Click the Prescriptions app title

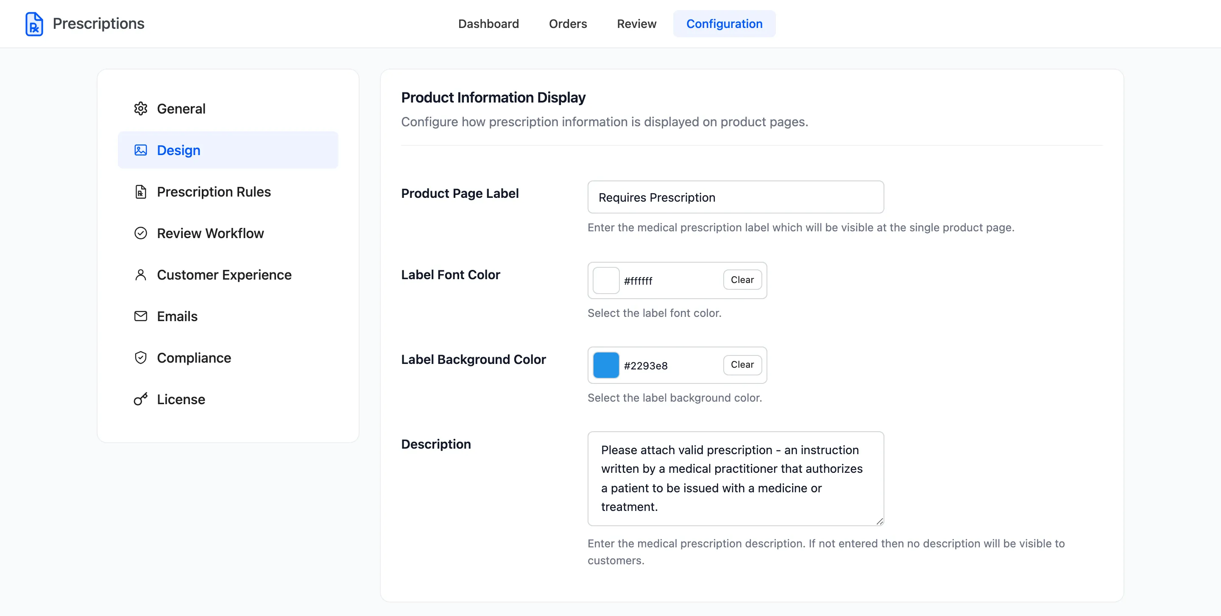(99, 24)
